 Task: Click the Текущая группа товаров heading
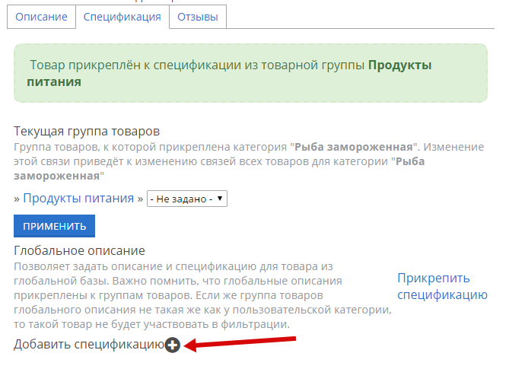[87, 132]
